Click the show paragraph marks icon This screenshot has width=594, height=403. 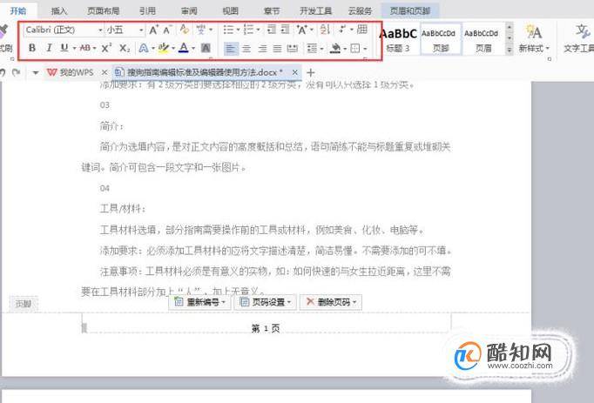(x=343, y=30)
